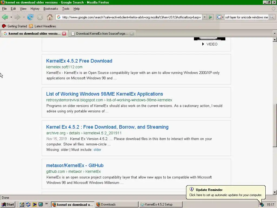
Task: Reload the page with the refresh icon
Action: point(30,17)
